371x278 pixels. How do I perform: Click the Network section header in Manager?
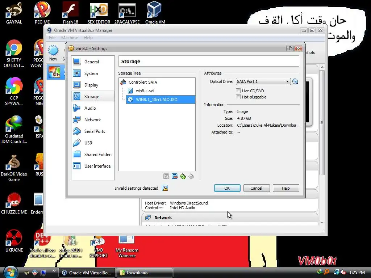click(230, 218)
